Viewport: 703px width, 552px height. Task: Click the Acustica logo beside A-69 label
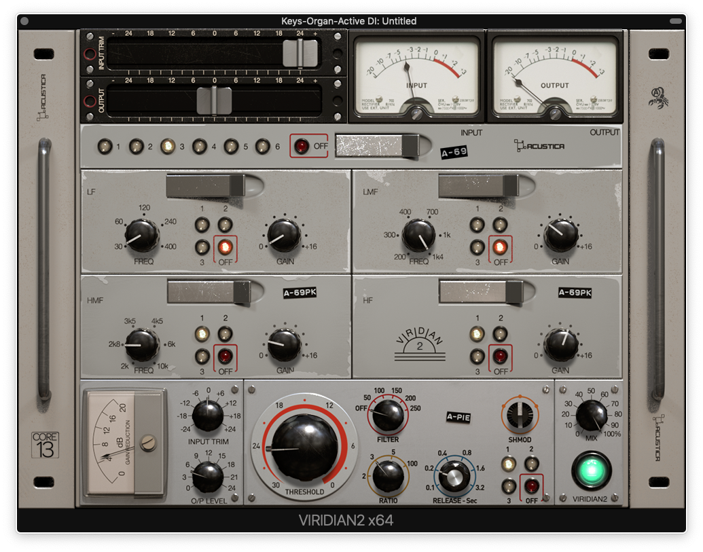(x=539, y=145)
